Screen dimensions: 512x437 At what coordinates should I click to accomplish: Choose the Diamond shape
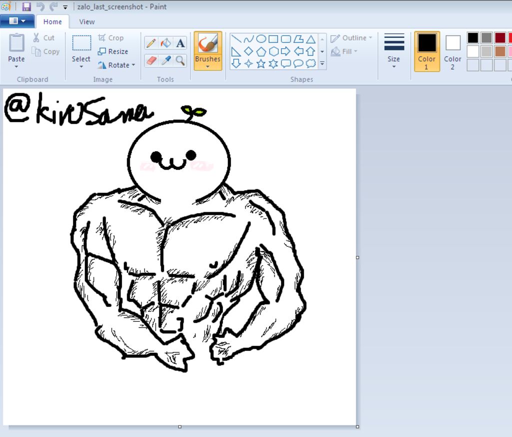[x=248, y=52]
